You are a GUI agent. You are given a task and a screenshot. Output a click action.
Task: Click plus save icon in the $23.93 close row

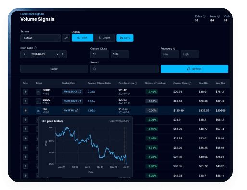[x=25, y=139]
